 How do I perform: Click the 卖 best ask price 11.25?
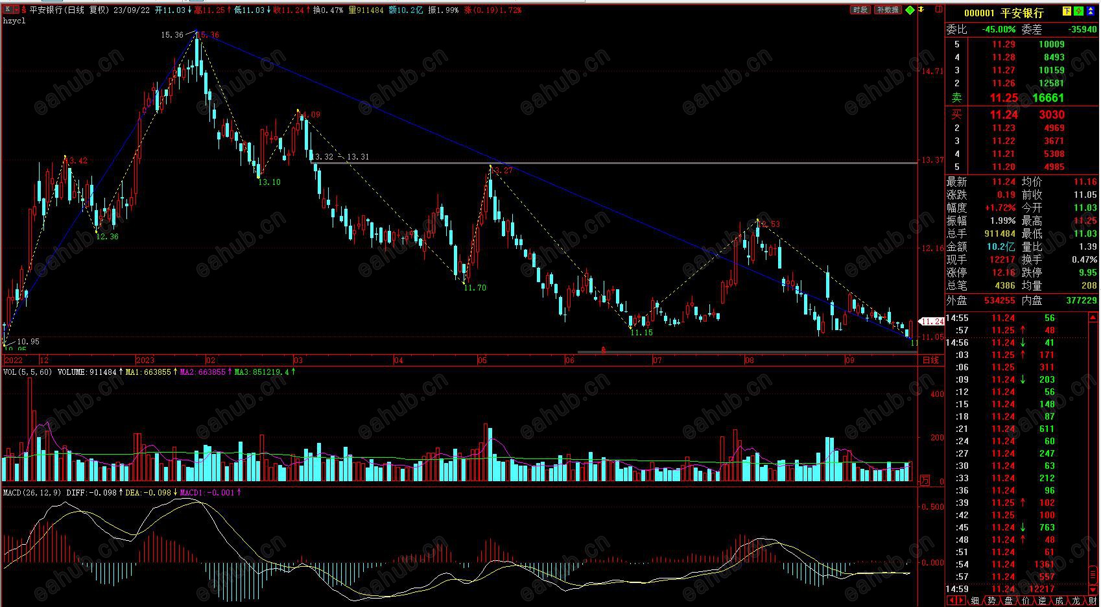pyautogui.click(x=1004, y=98)
